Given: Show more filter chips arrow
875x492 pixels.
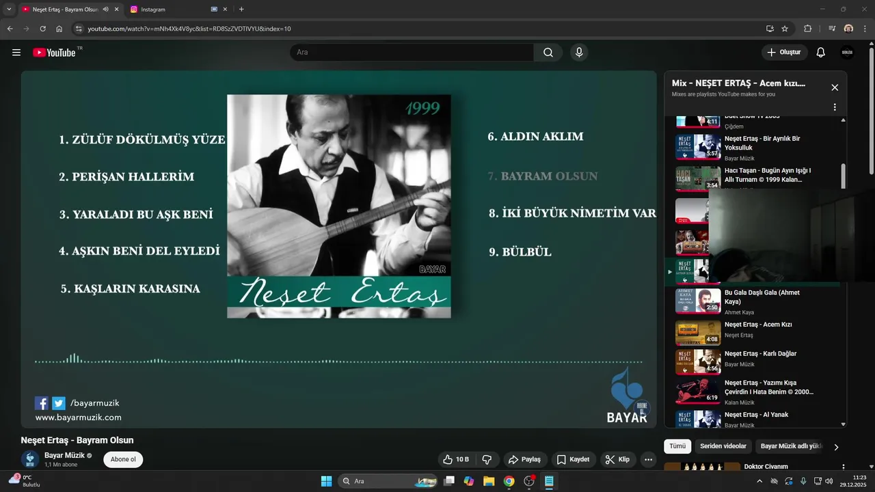Looking at the screenshot, I should (x=835, y=447).
